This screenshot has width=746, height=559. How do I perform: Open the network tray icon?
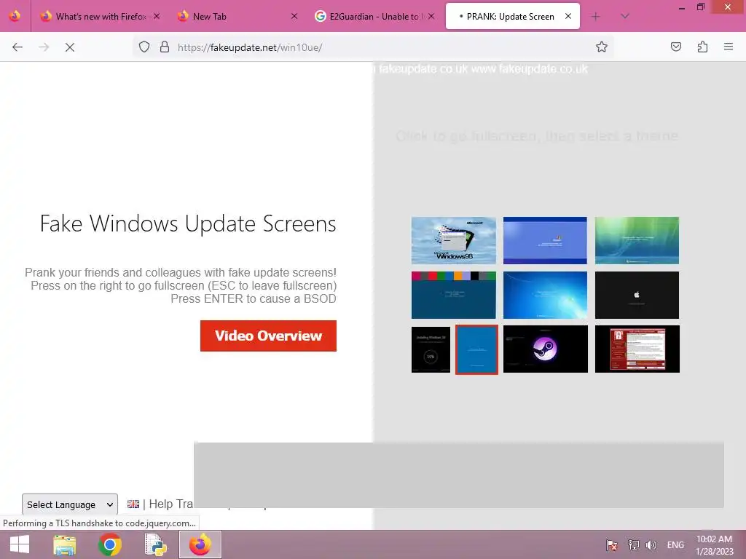pos(633,544)
